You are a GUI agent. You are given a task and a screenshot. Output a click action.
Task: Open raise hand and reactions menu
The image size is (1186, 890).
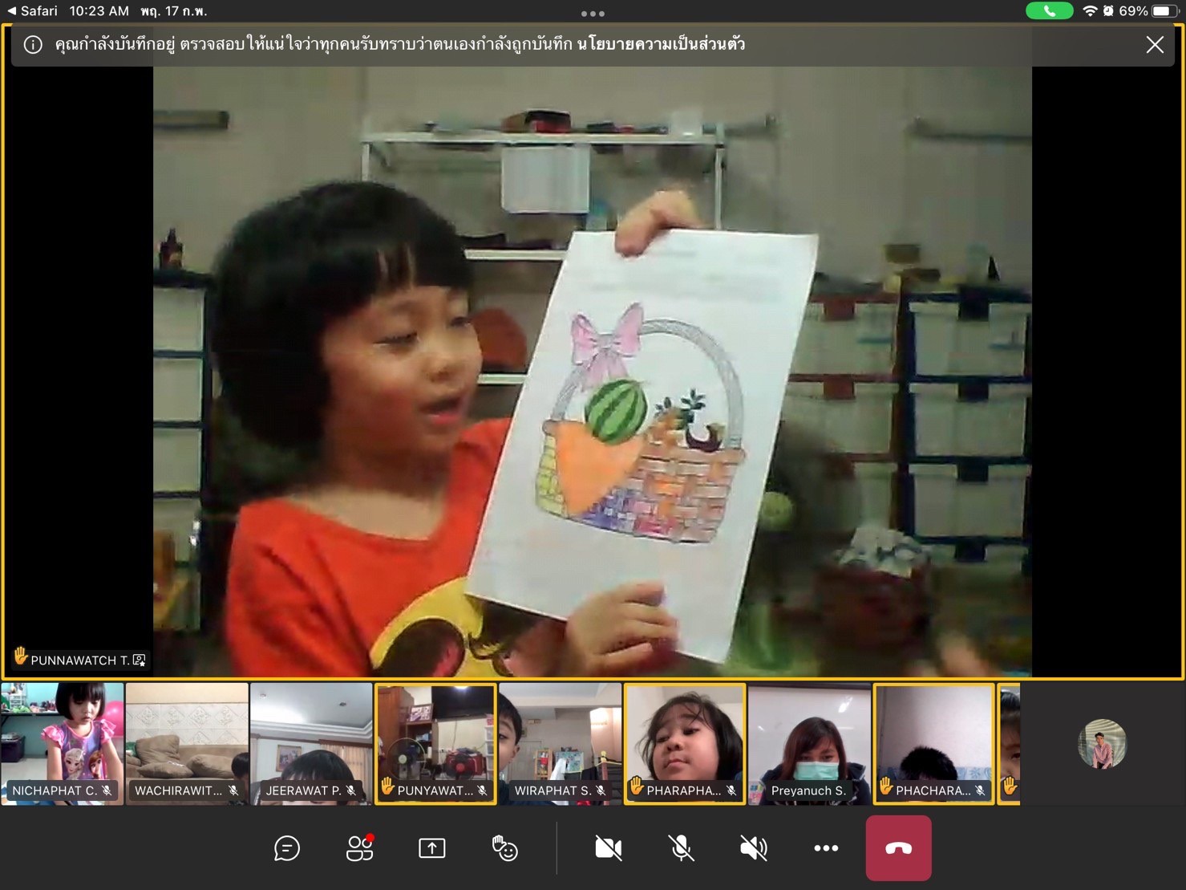click(x=504, y=848)
